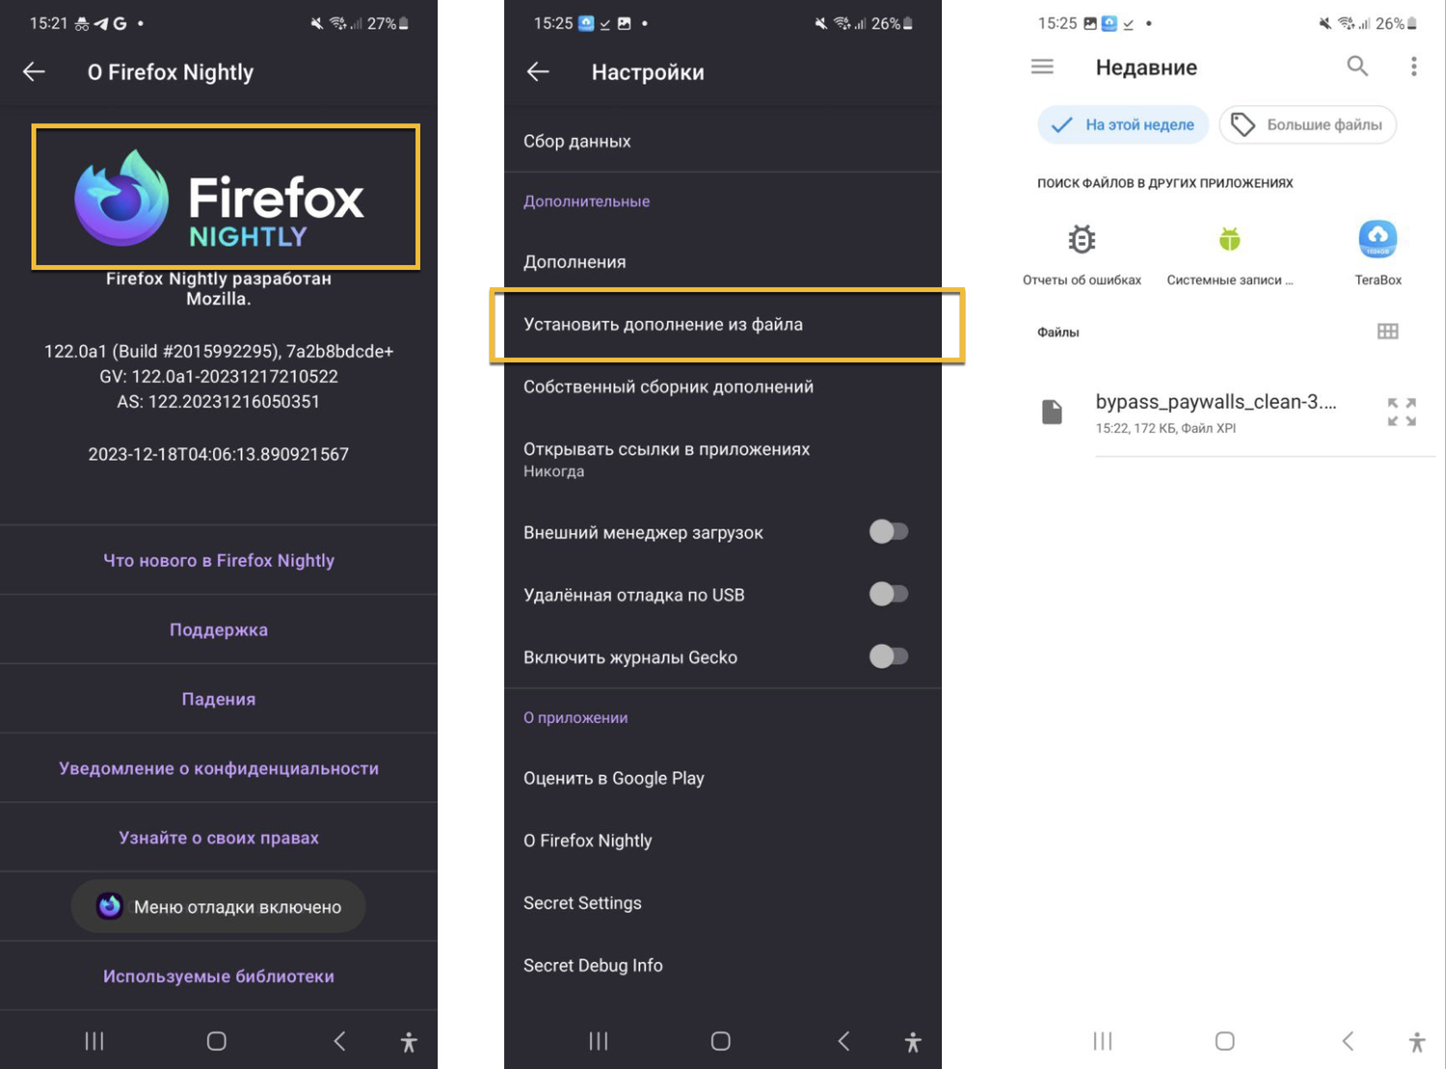1446x1069 pixels.
Task: Open Собственный сборник дополнений
Action: click(x=723, y=387)
